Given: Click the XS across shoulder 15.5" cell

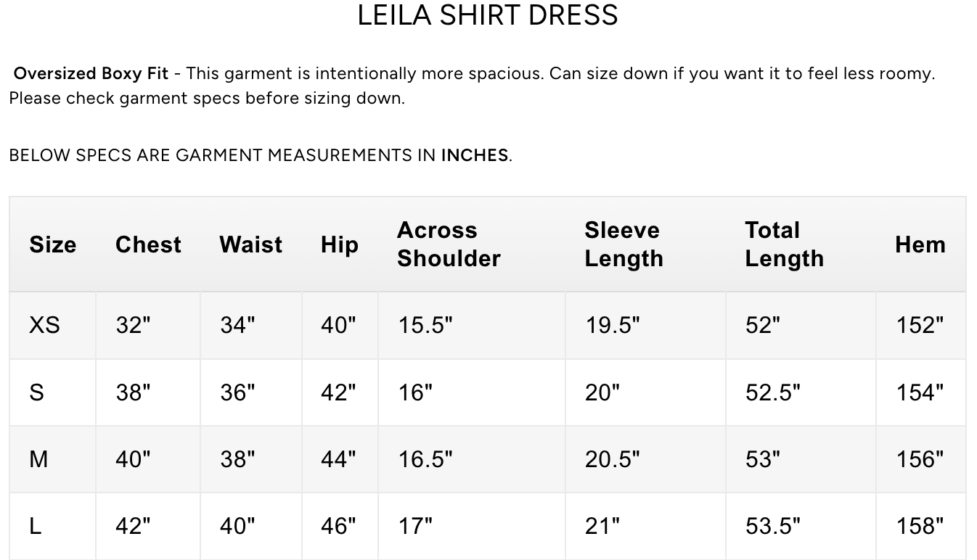Looking at the screenshot, I should point(425,325).
